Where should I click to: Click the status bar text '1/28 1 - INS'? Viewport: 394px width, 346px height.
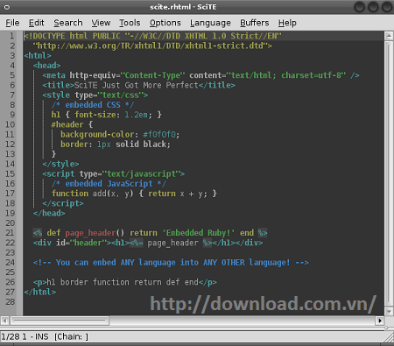click(x=25, y=337)
